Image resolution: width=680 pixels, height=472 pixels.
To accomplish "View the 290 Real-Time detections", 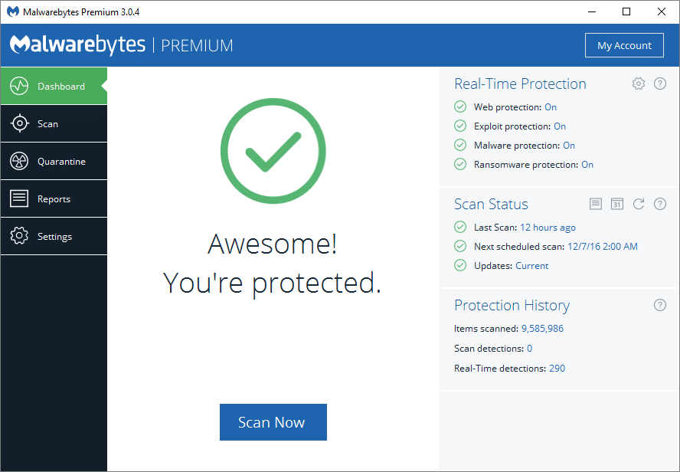I will click(x=557, y=368).
